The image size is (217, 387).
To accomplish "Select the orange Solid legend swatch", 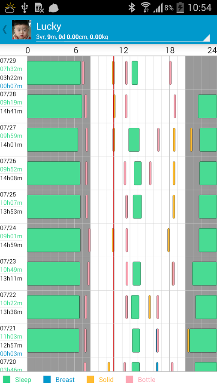I will (x=90, y=379).
